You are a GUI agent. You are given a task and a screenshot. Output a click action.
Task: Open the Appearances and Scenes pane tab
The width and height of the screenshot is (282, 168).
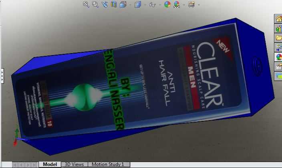(x=278, y=57)
